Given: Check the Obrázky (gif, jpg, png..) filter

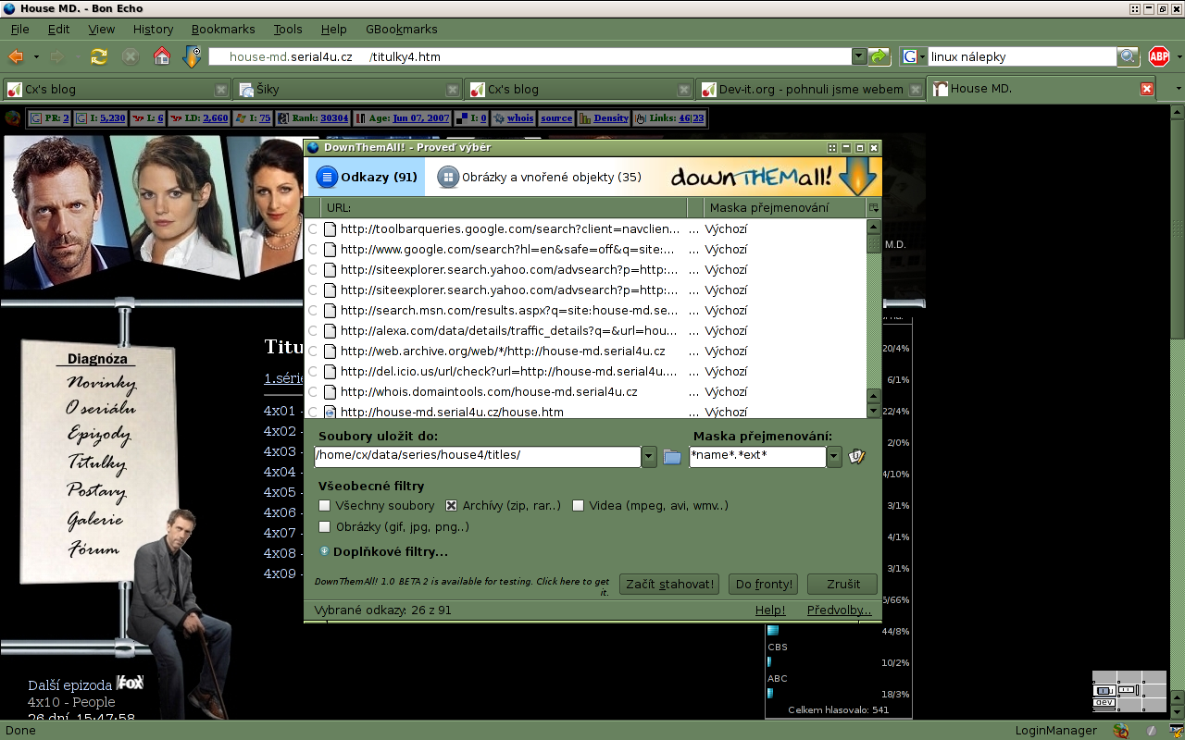Looking at the screenshot, I should (x=324, y=527).
